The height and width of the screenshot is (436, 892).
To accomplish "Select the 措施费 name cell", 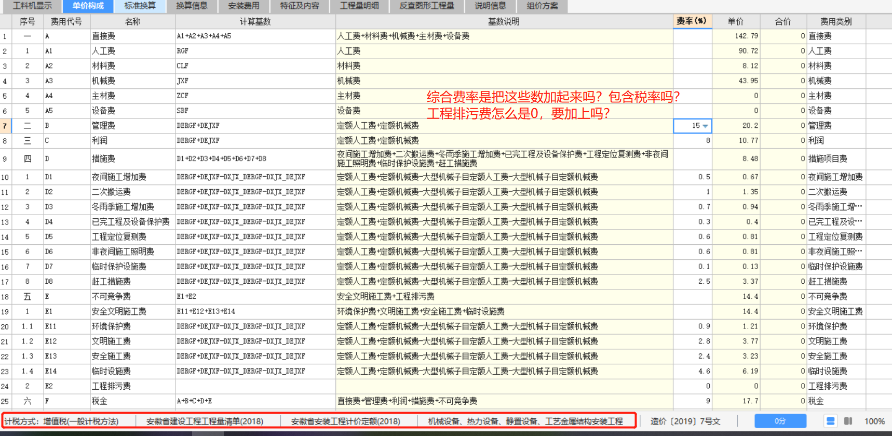I will tap(133, 159).
